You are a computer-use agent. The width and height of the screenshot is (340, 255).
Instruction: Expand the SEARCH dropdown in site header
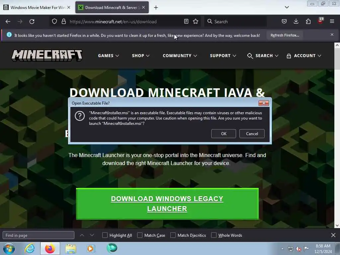(x=263, y=56)
